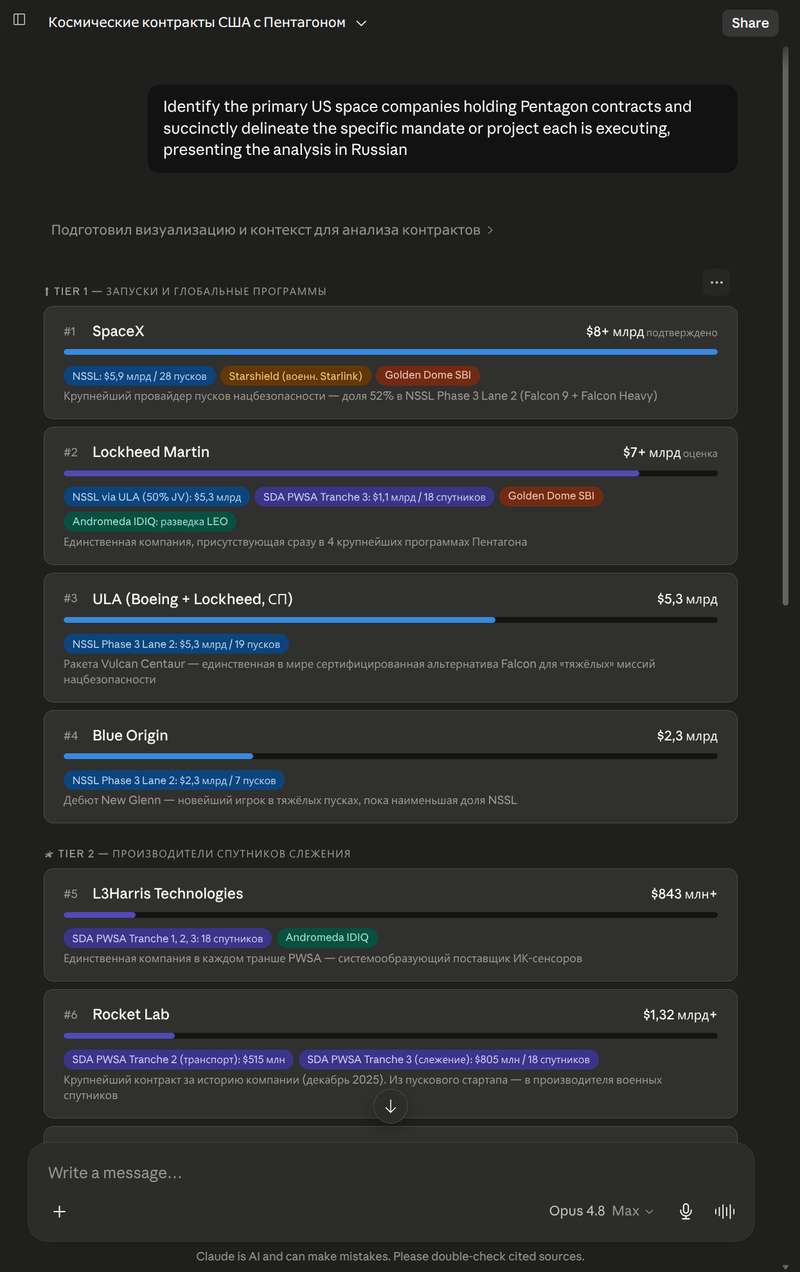Click the scroll-to-bottom arrow button
The image size is (800, 1272).
point(391,1106)
